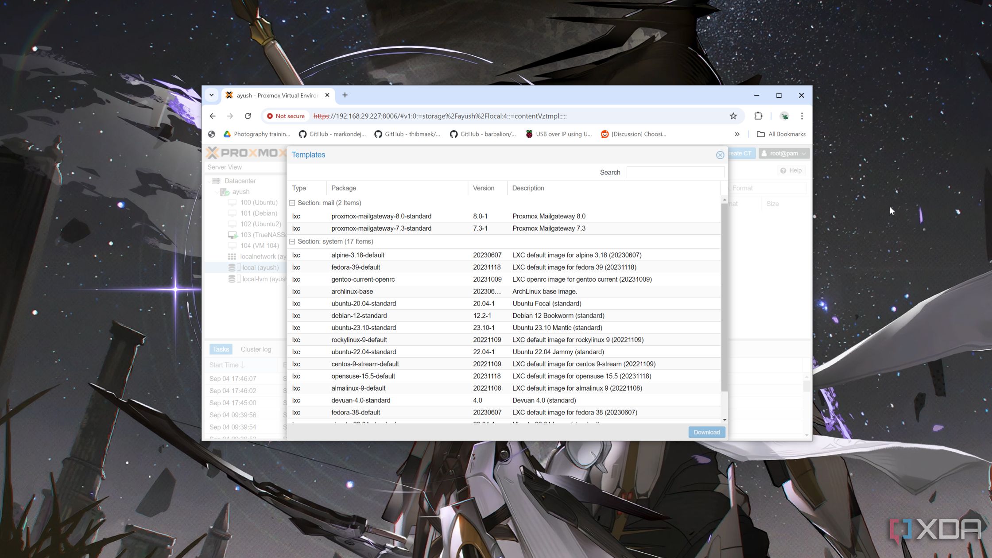
Task: Select the ubuntu-20.04-standard template
Action: click(504, 303)
